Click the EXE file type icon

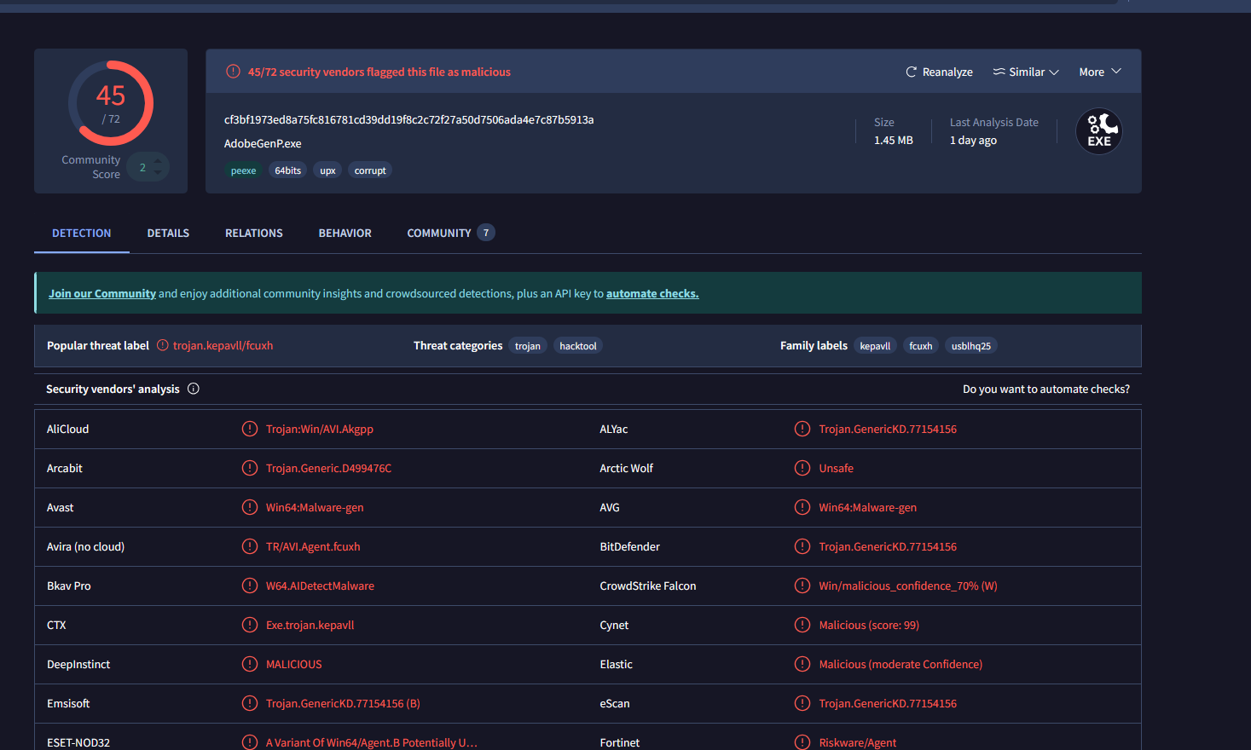1099,131
